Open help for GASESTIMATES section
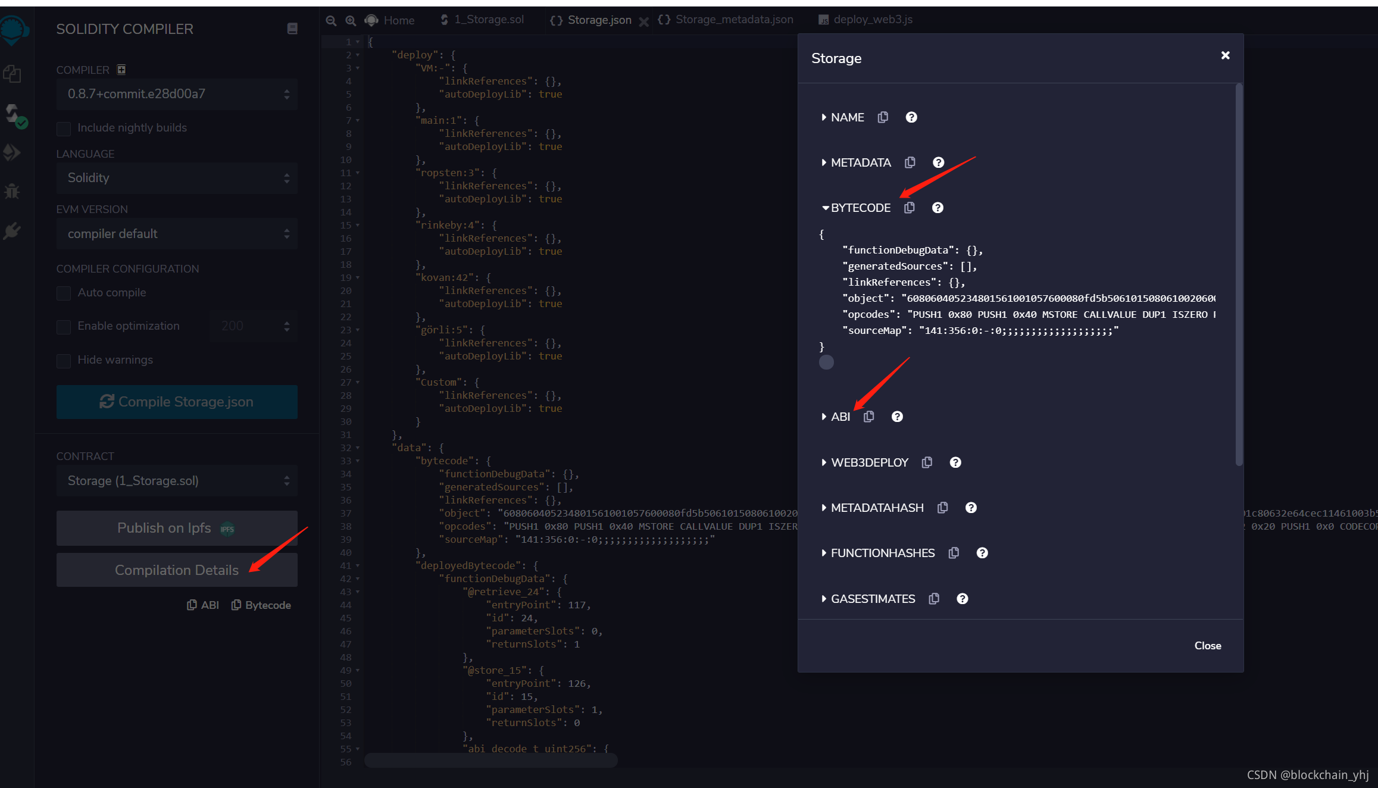 [962, 599]
